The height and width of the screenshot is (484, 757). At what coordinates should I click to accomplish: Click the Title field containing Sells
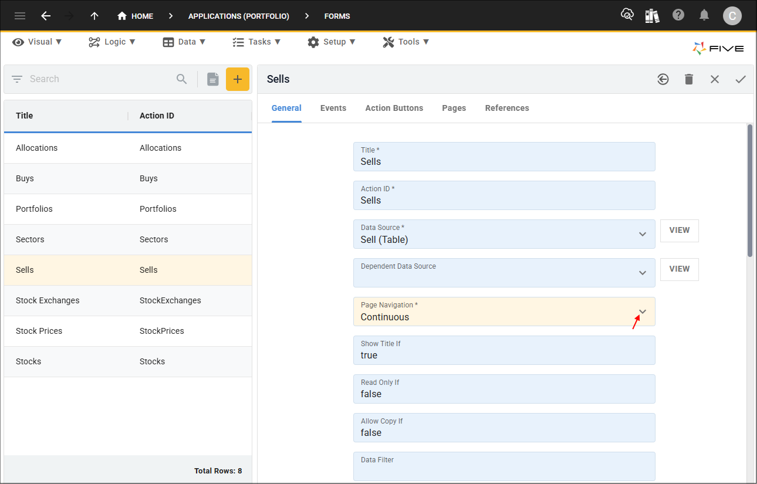[504, 157]
